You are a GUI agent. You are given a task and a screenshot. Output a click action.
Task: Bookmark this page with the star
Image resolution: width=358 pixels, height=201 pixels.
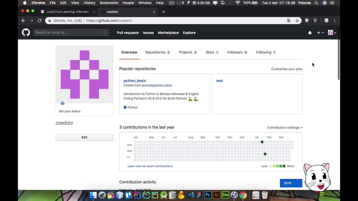[297, 21]
